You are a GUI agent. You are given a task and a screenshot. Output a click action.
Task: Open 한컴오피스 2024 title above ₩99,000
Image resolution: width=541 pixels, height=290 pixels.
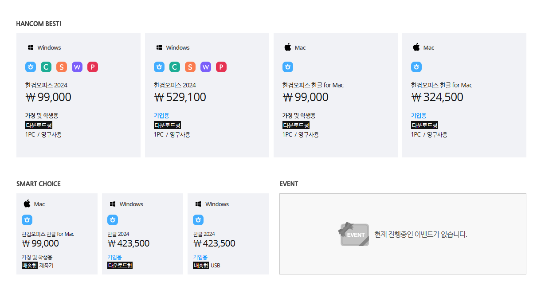(x=46, y=85)
